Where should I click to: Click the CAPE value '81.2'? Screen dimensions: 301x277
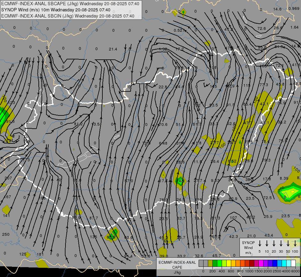tap(78, 124)
